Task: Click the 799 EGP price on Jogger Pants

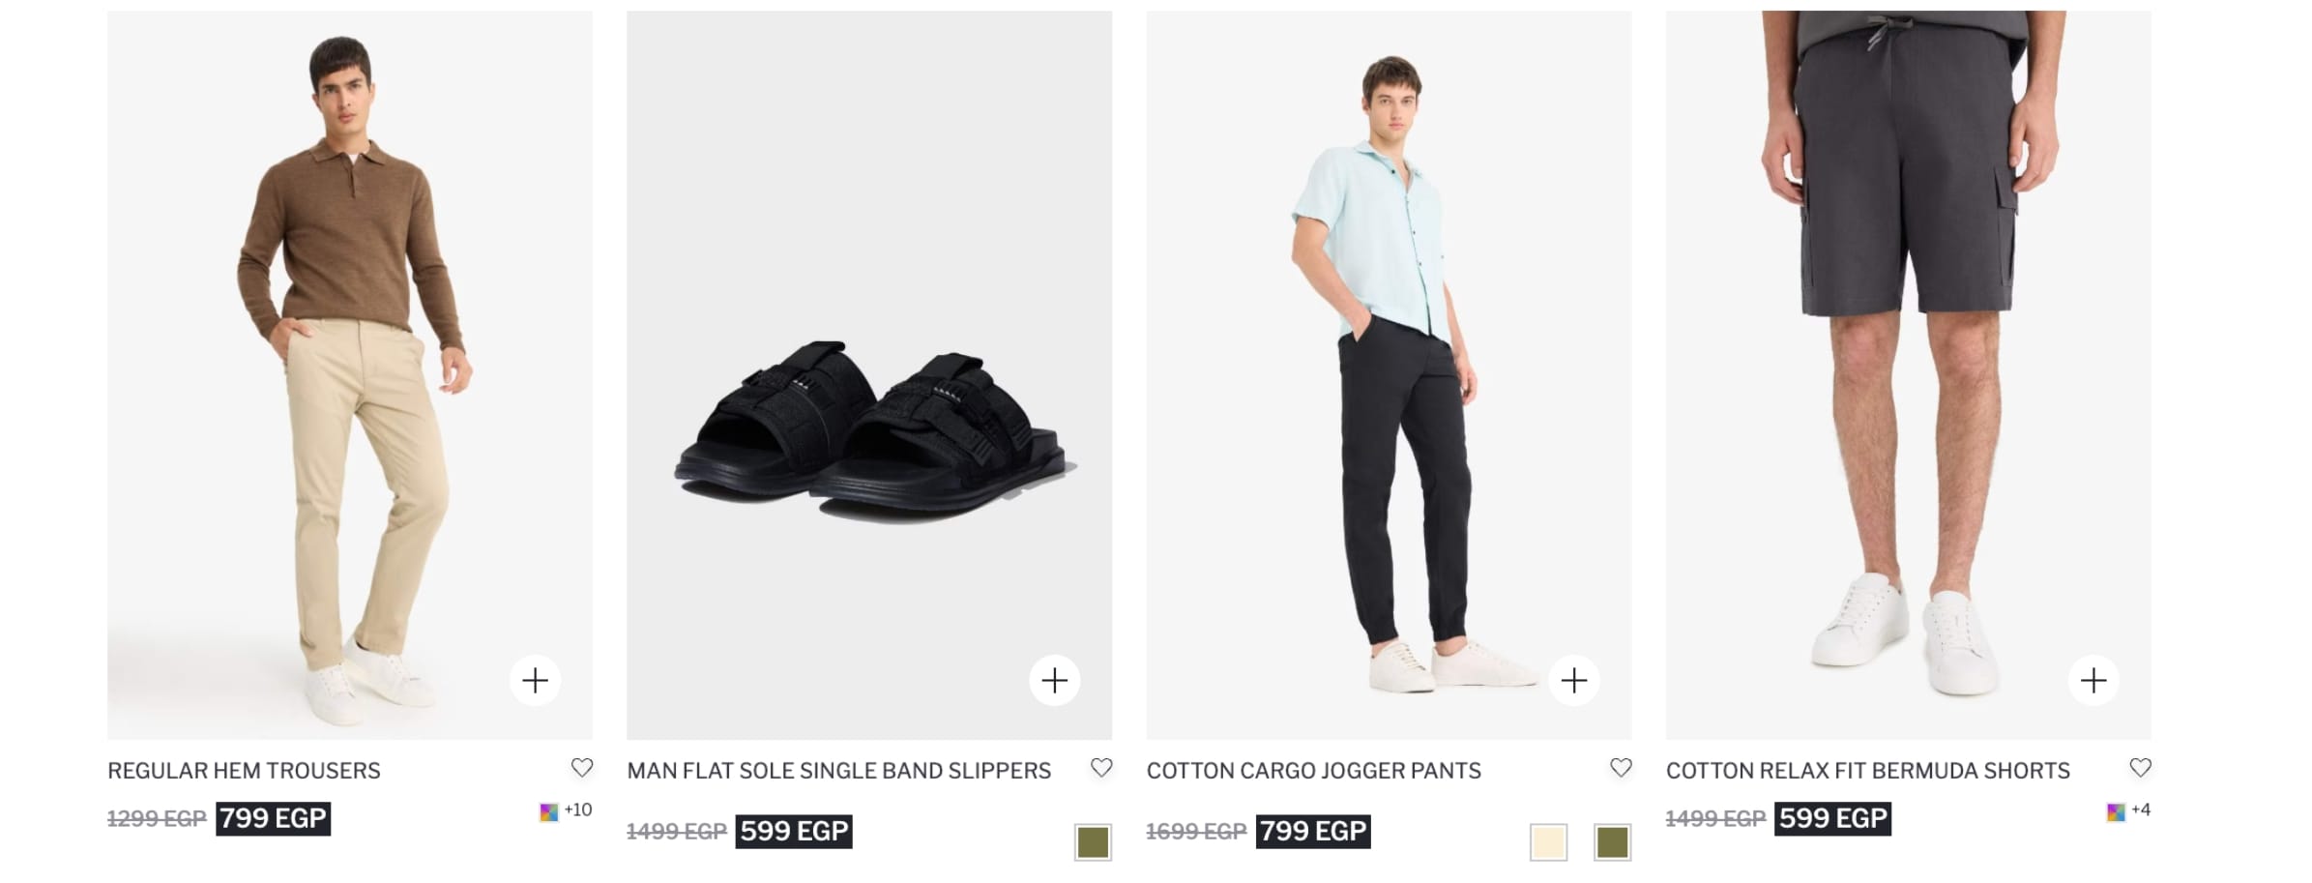Action: pyautogui.click(x=1312, y=831)
